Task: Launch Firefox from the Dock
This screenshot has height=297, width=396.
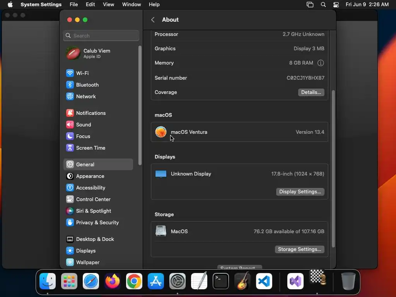Action: point(113,281)
